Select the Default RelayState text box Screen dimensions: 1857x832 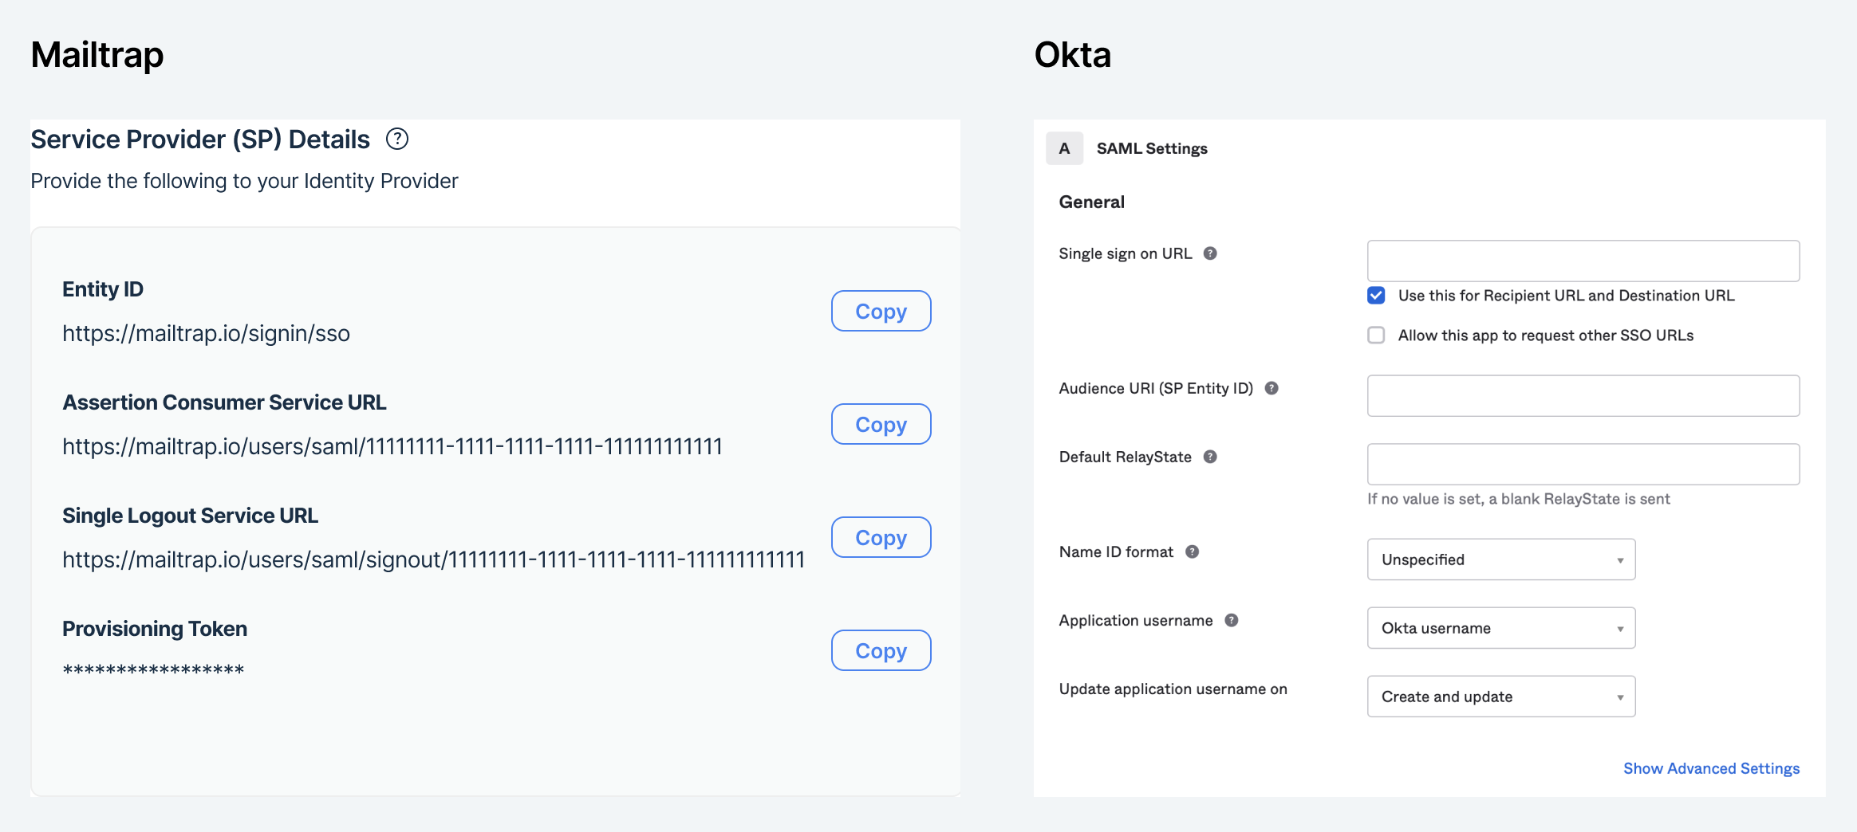(x=1583, y=464)
